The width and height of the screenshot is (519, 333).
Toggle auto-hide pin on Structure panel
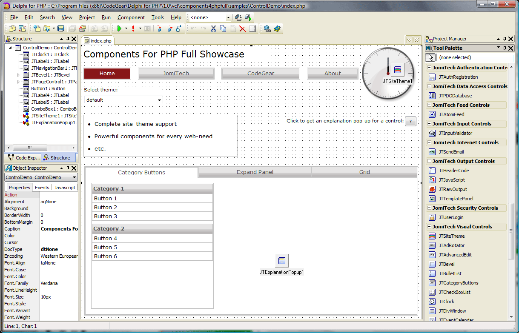pyautogui.click(x=68, y=39)
